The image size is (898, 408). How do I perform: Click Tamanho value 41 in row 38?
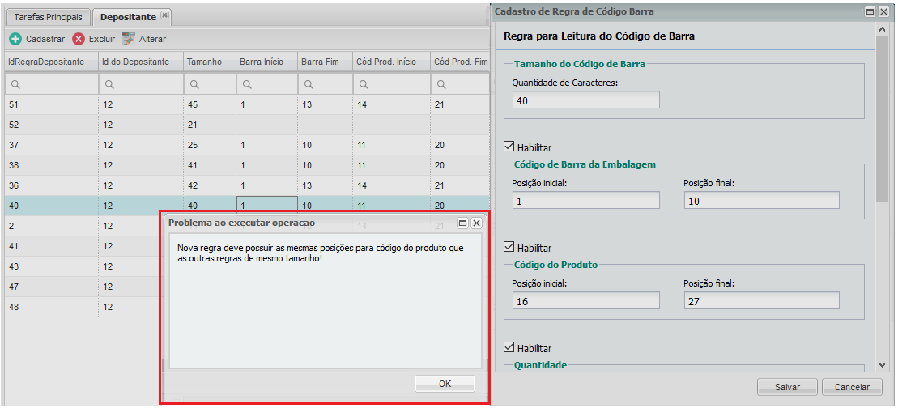tap(193, 165)
